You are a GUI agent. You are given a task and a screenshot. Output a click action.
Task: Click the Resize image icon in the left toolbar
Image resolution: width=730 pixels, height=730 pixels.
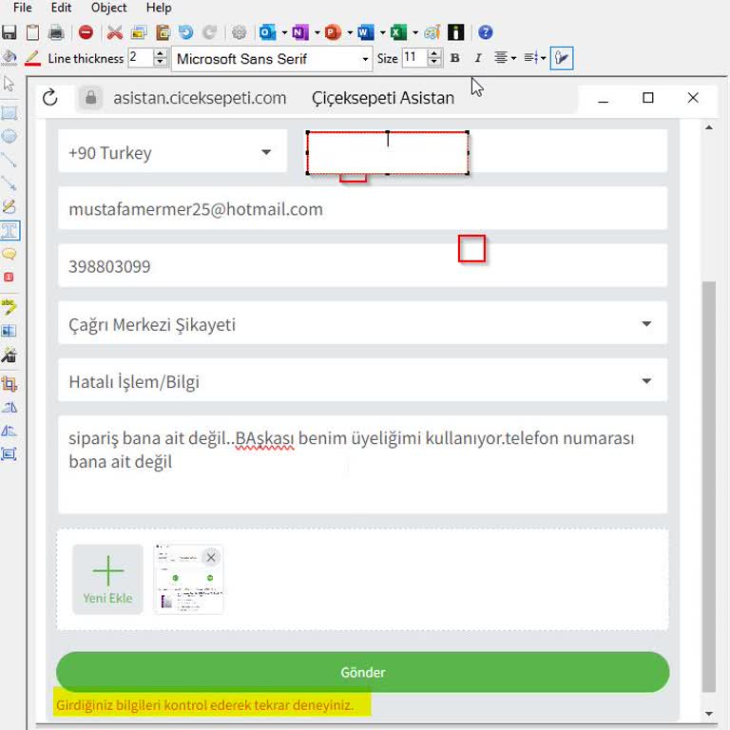click(10, 454)
